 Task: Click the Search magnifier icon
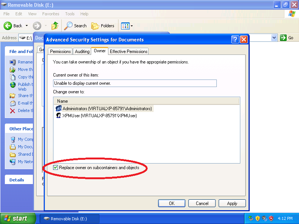(70, 26)
